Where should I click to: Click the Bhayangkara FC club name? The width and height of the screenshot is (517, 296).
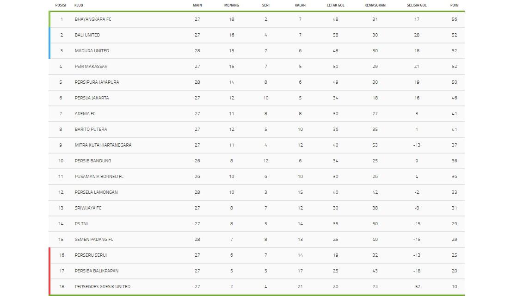click(x=93, y=19)
